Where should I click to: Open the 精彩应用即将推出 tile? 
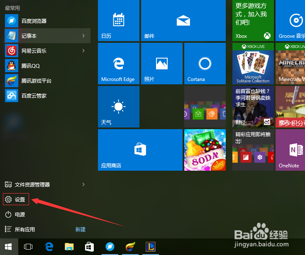[x=253, y=150]
